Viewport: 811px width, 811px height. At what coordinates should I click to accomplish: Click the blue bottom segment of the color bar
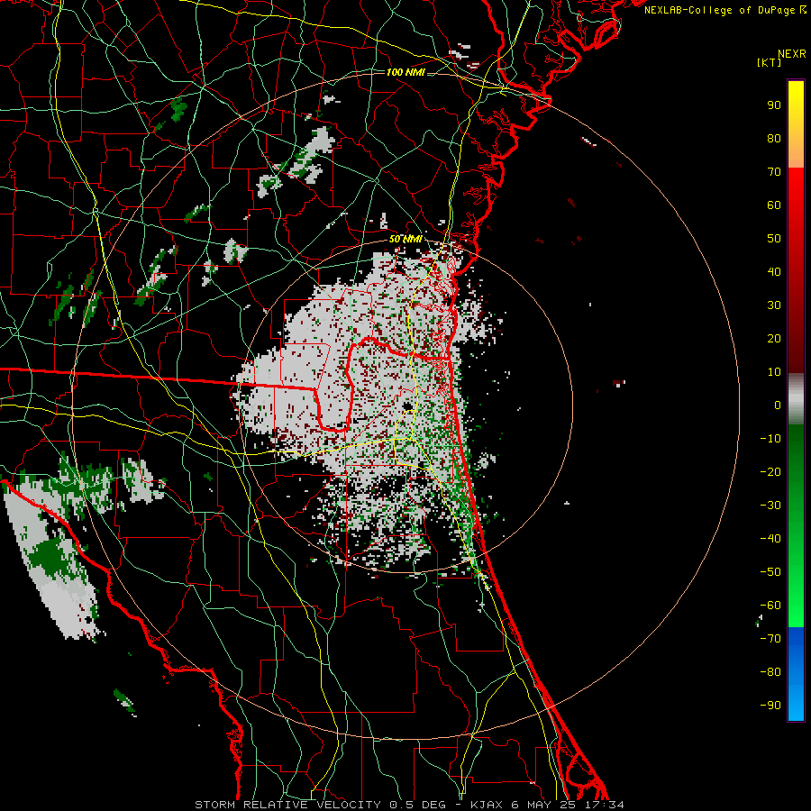pos(796,673)
